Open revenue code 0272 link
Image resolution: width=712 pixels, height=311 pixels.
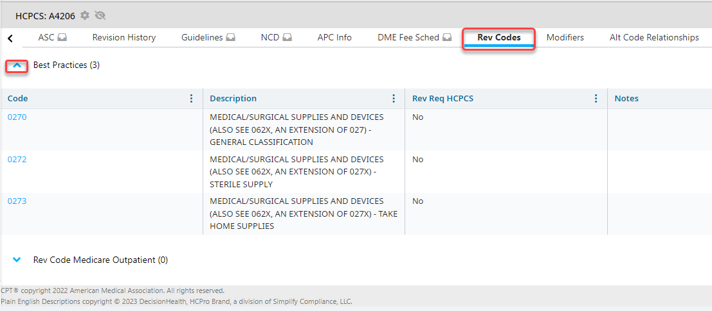(17, 160)
